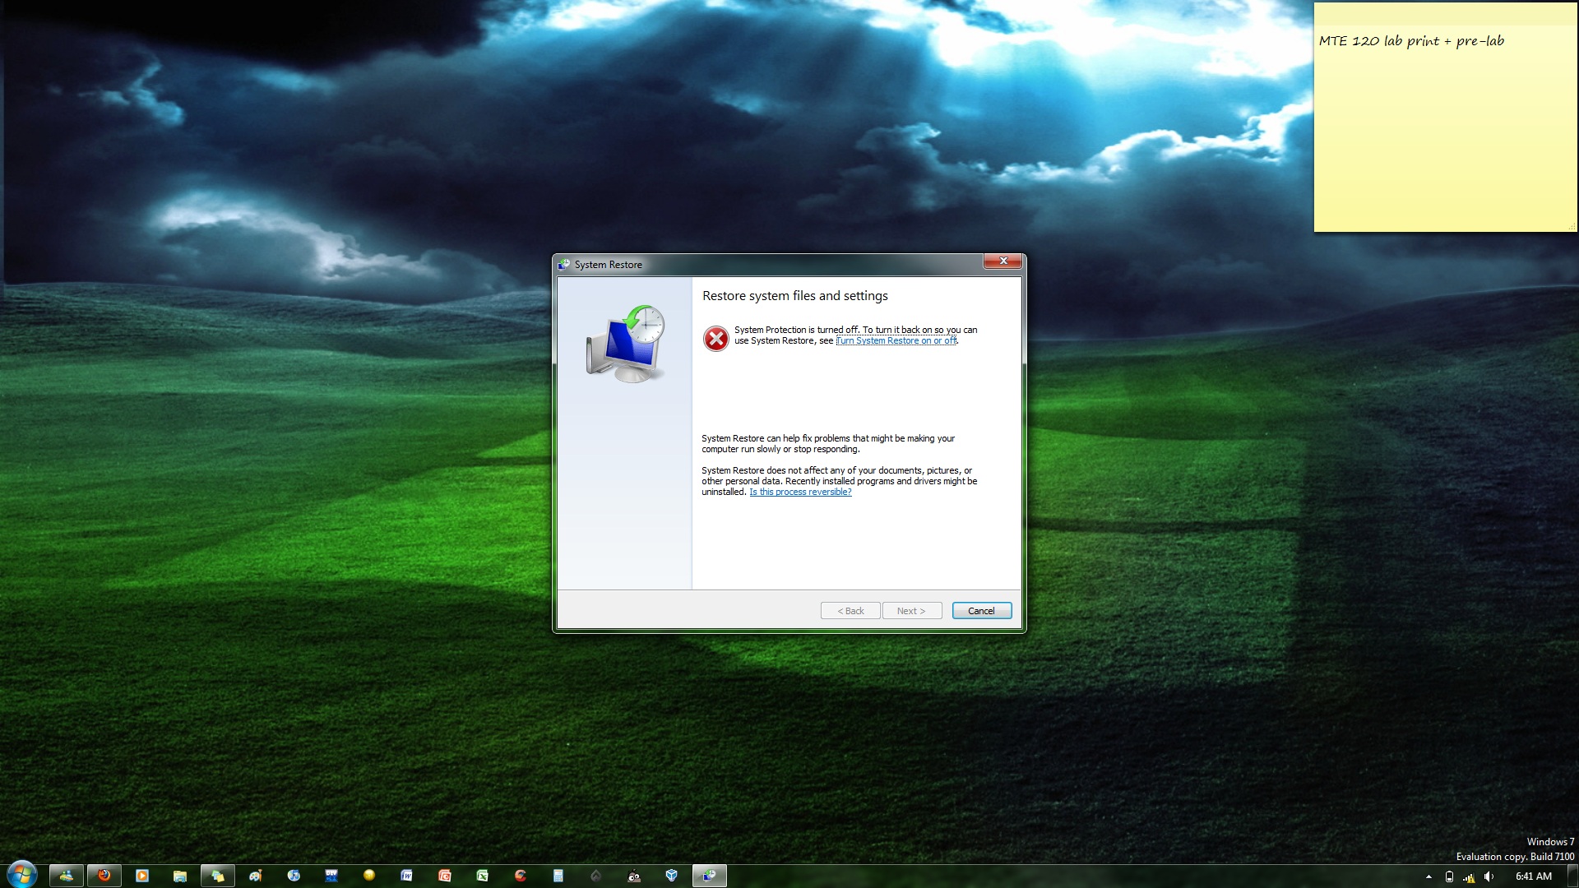Click the red error X icon
Image resolution: width=1579 pixels, height=888 pixels.
tap(716, 338)
